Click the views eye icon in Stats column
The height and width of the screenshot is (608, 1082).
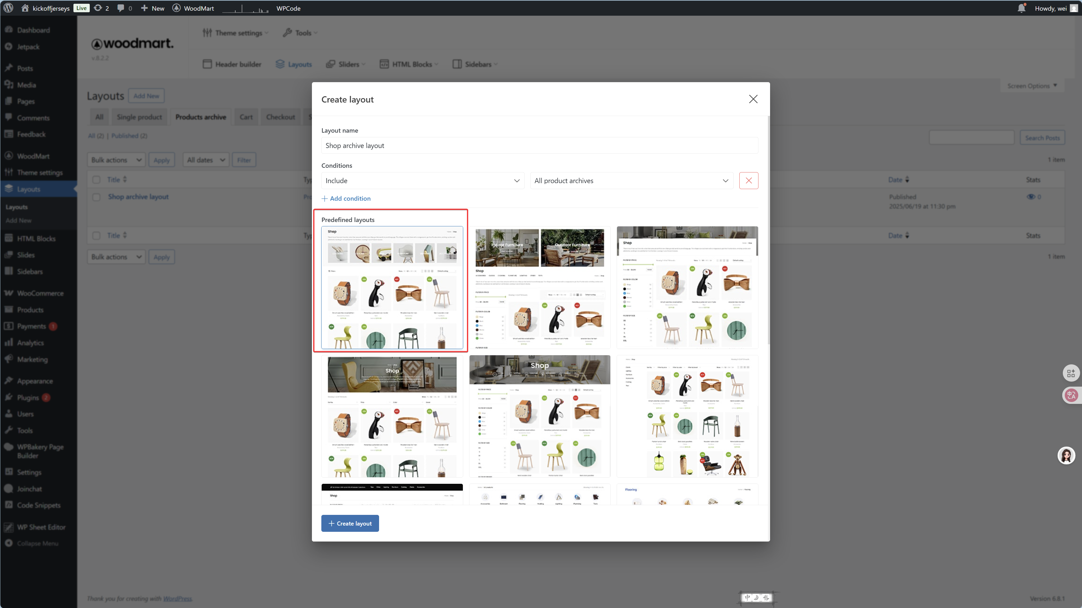tap(1031, 197)
